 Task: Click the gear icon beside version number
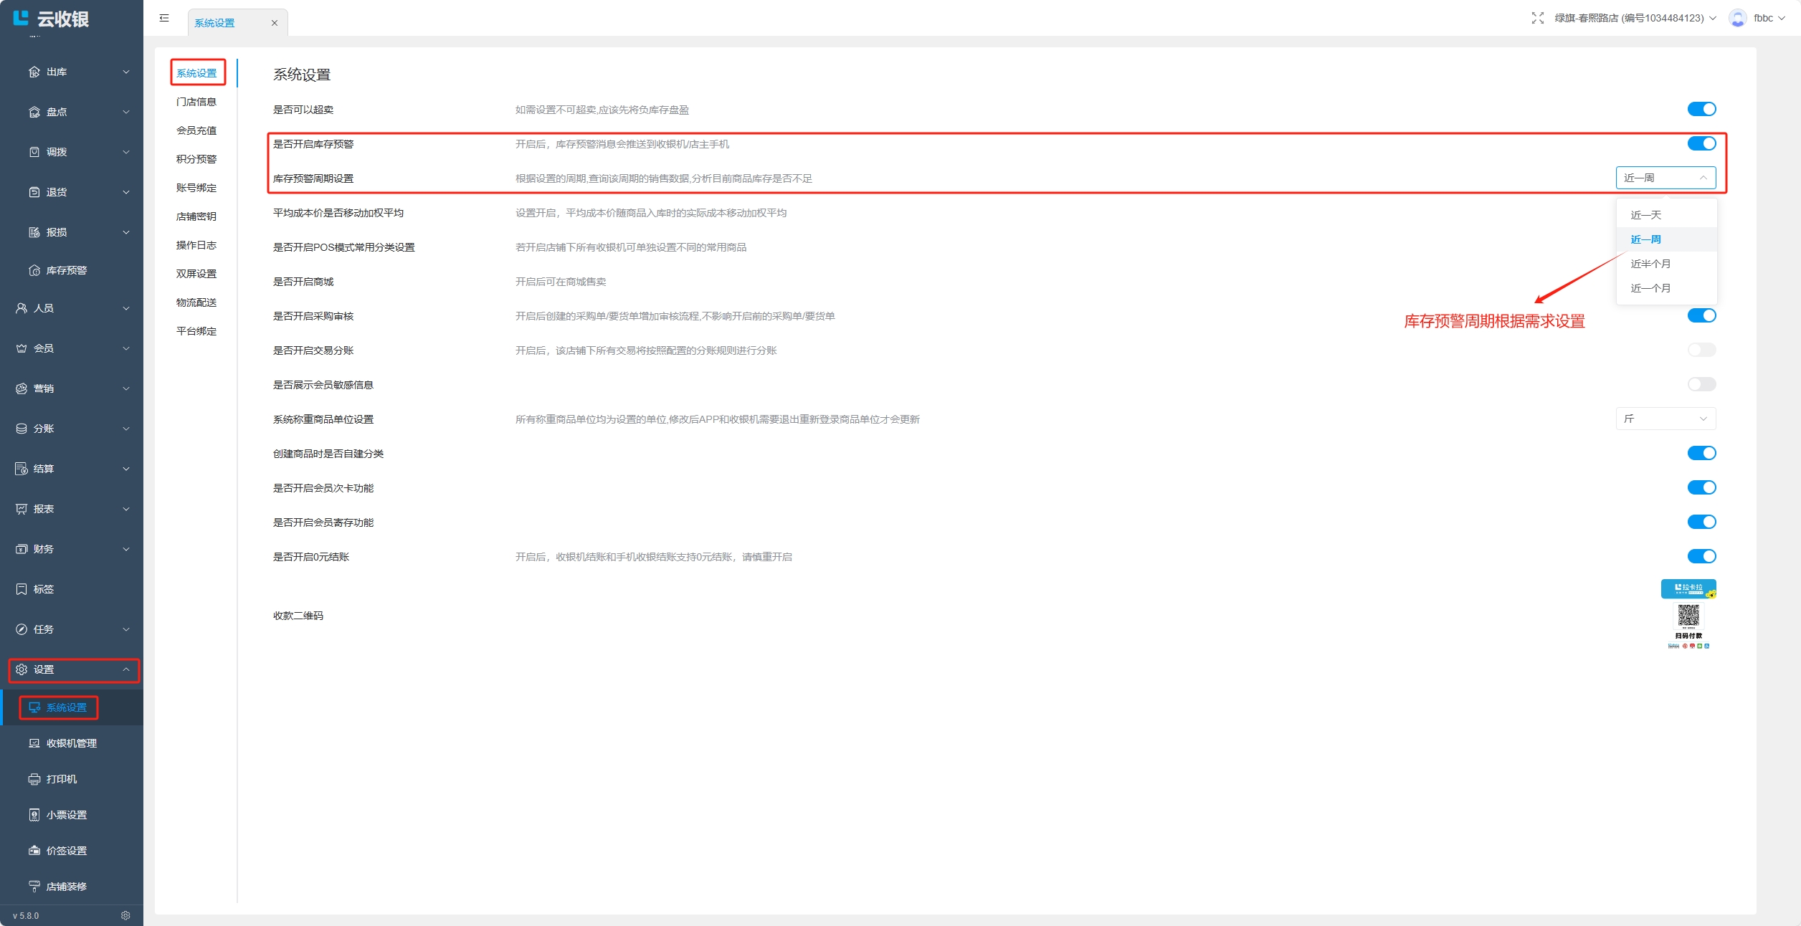(x=125, y=915)
